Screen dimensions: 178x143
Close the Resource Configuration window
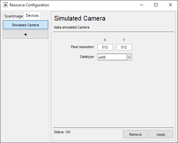(x=170, y=5)
